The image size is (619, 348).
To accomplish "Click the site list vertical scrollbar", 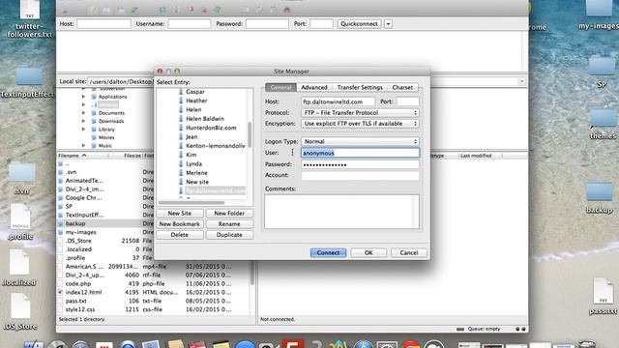I will click(x=250, y=134).
